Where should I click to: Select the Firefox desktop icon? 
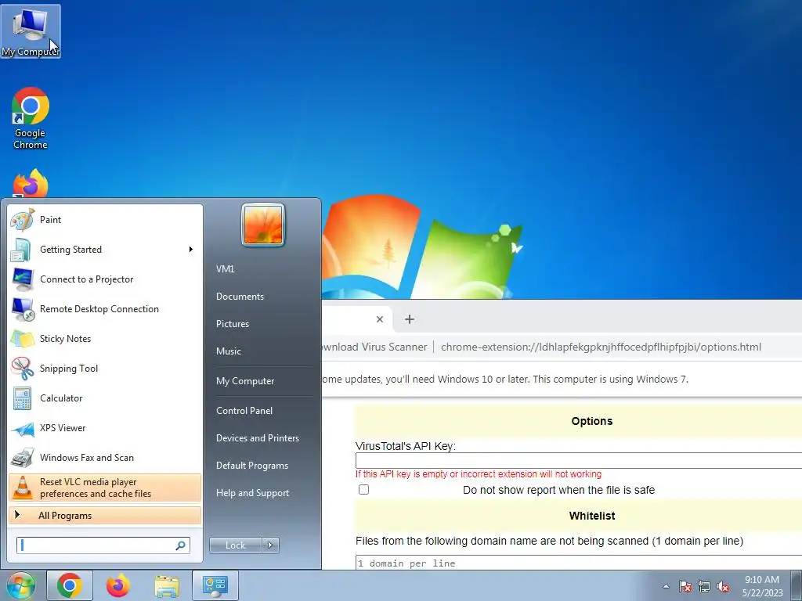(31, 184)
